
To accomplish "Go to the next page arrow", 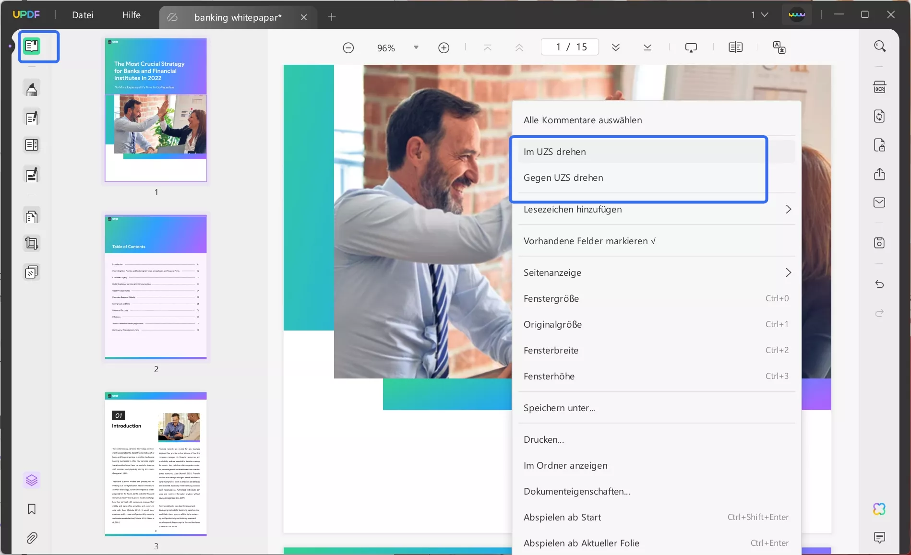I will [616, 47].
